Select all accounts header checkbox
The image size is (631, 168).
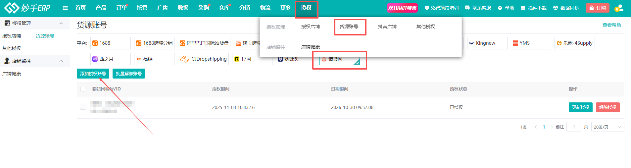click(83, 89)
